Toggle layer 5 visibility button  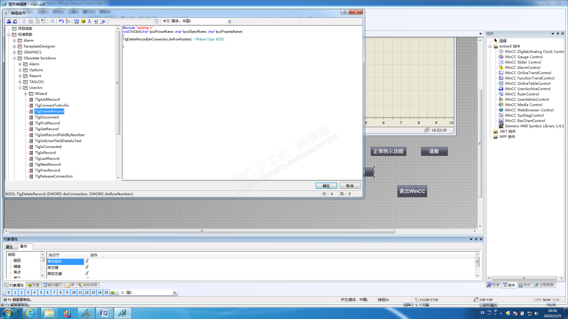tap(41, 293)
